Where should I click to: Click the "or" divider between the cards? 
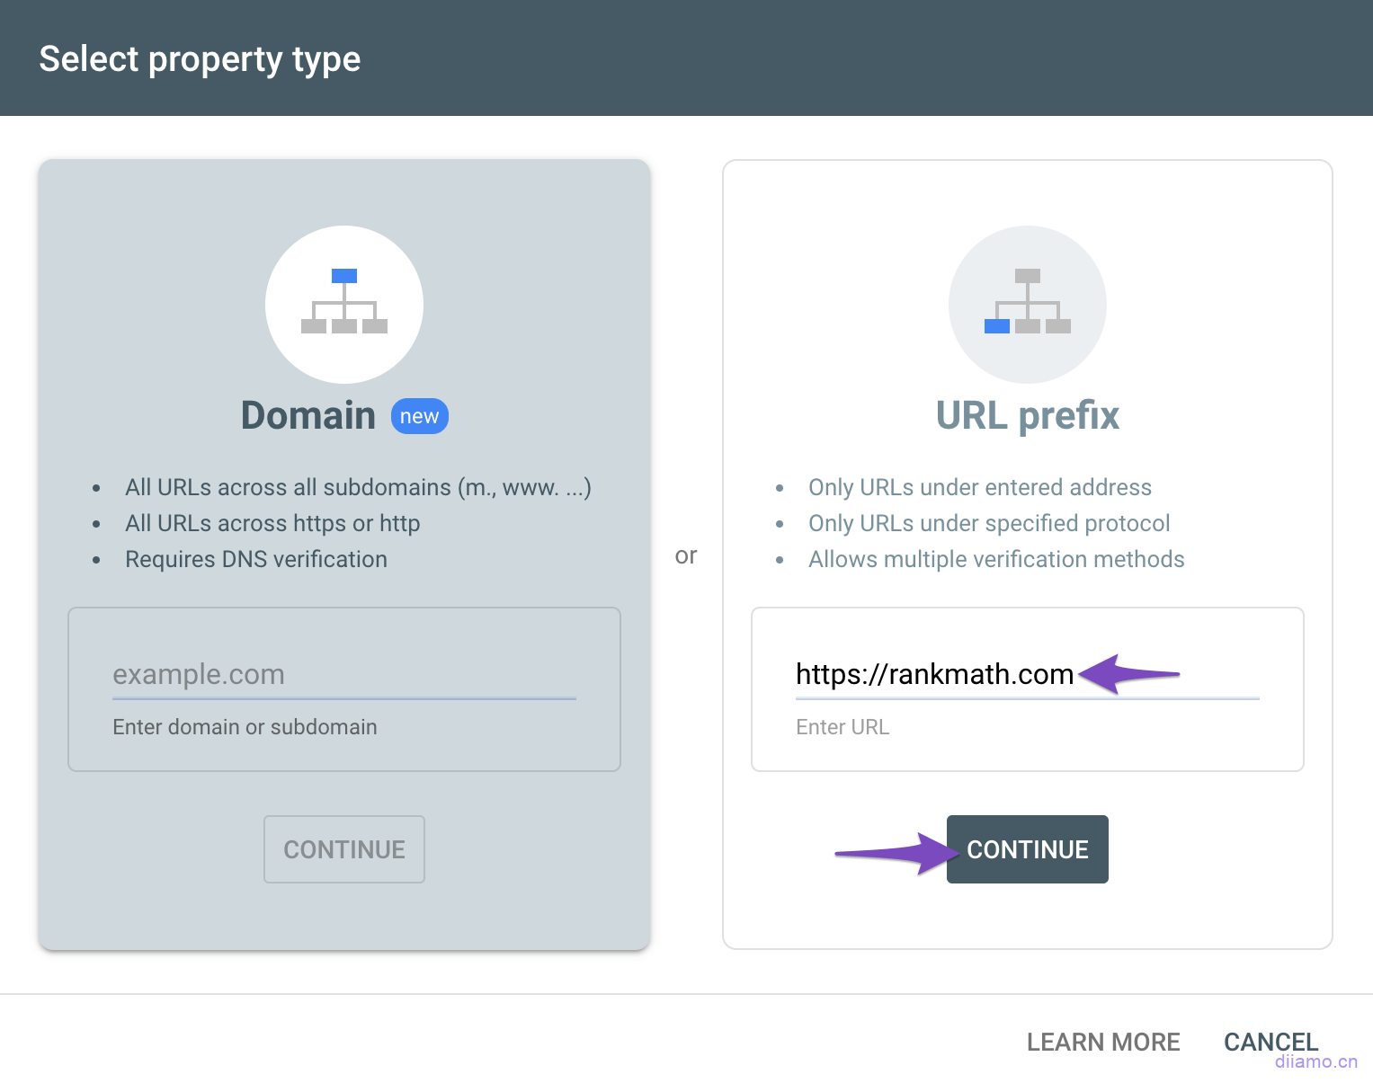686,555
